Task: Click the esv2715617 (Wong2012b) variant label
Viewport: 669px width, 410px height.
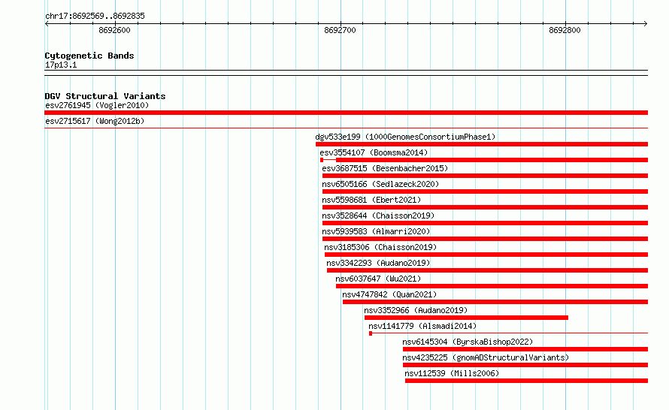Action: tap(95, 121)
